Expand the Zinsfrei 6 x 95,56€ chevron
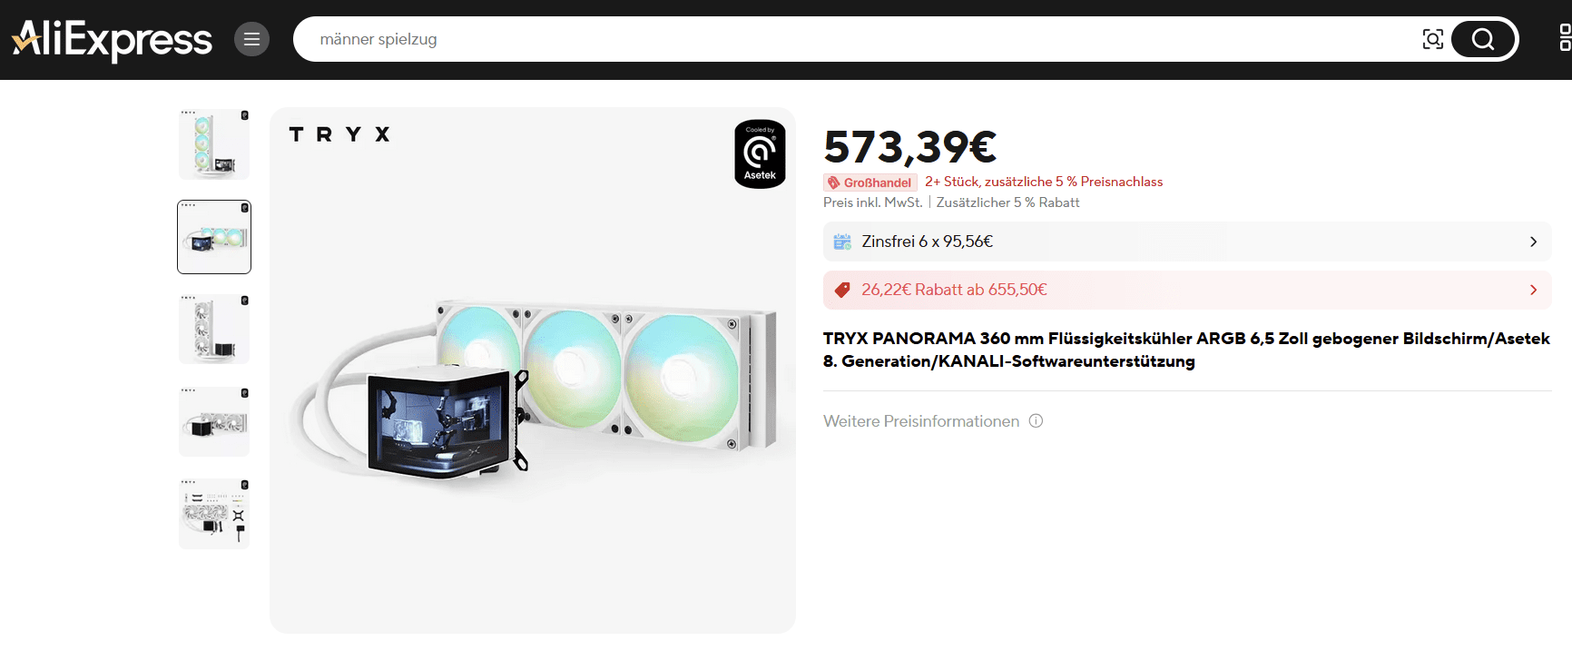 (1533, 242)
